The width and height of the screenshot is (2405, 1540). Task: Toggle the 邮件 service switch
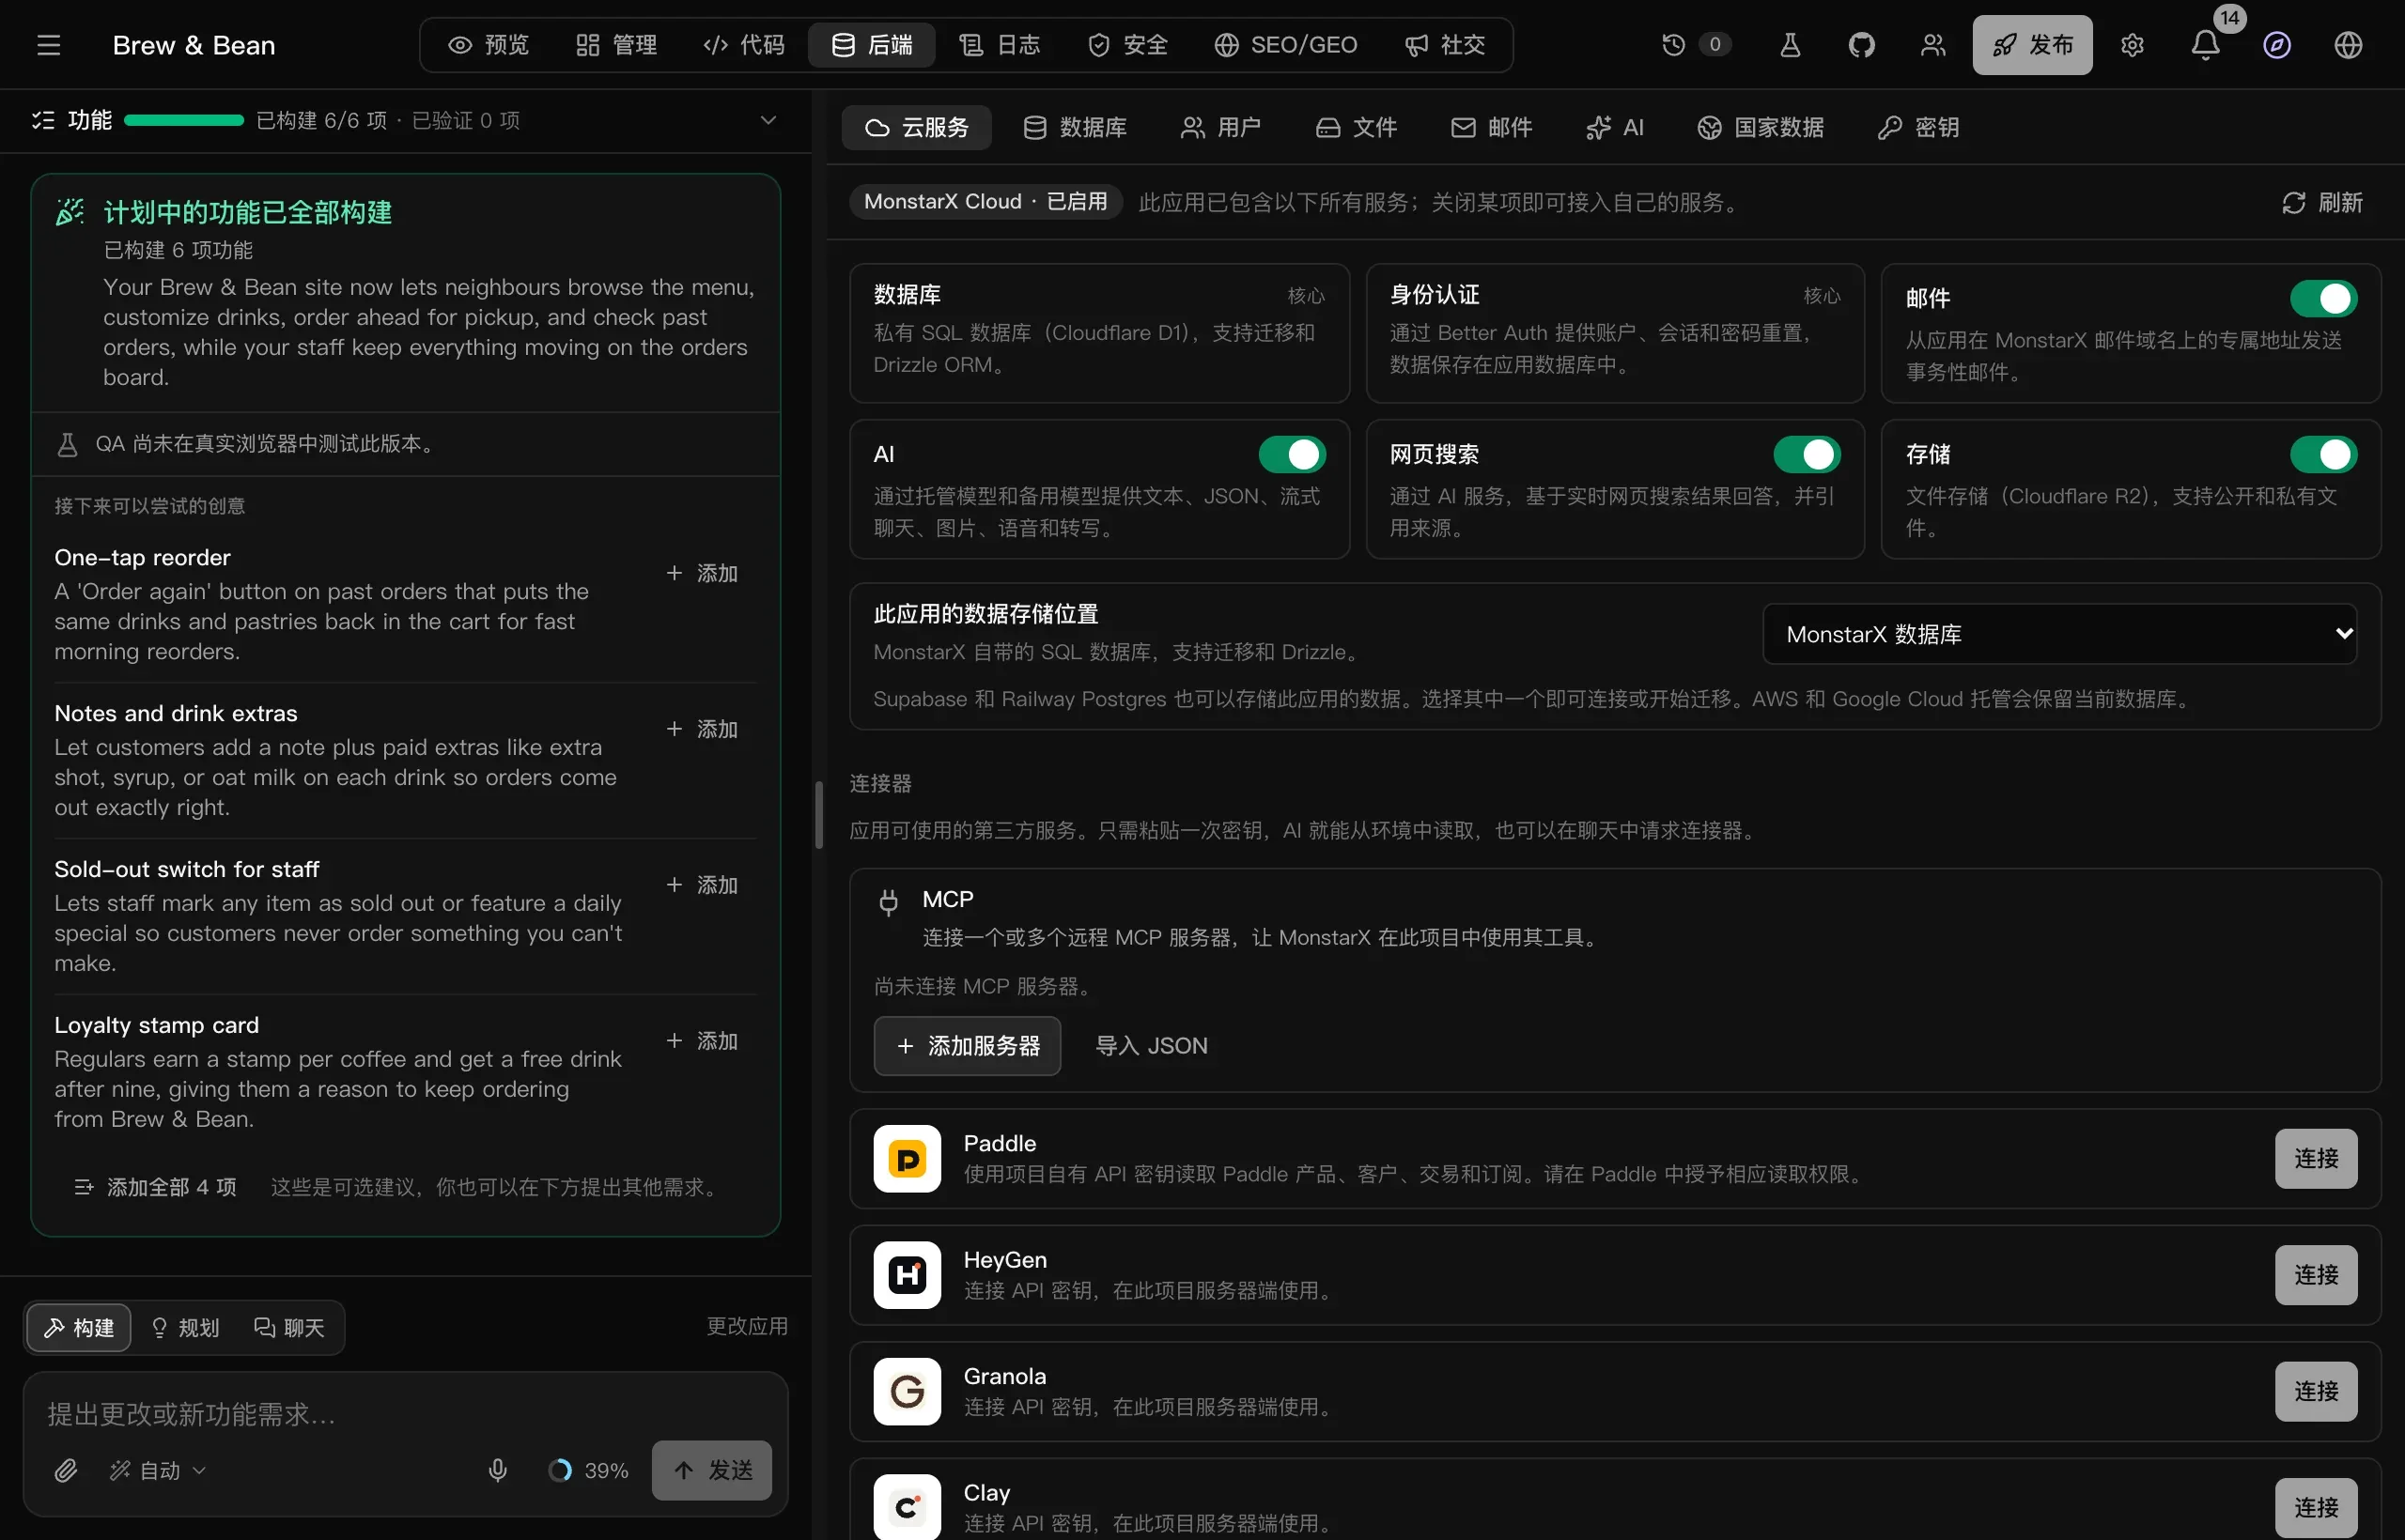point(2323,298)
